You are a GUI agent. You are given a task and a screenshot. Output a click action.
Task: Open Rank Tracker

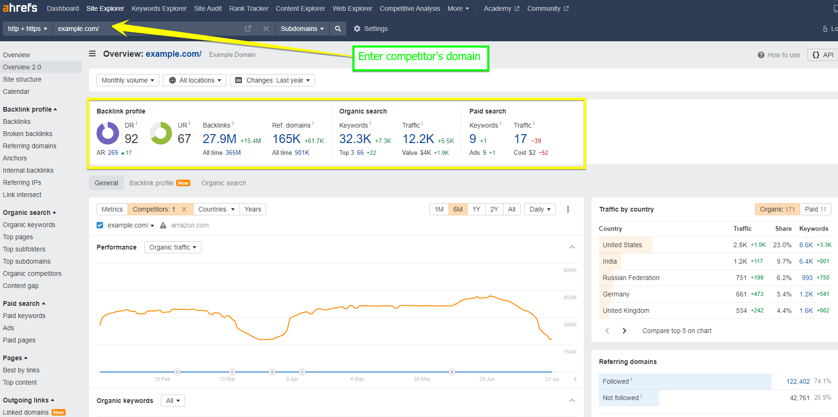pyautogui.click(x=249, y=8)
